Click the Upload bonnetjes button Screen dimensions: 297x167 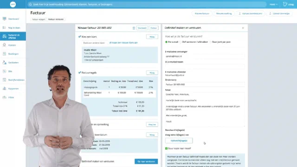279,13
